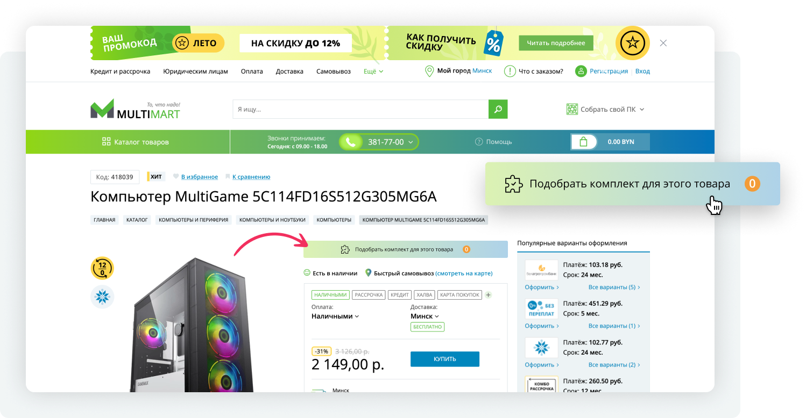The image size is (806, 418).
Task: Open 'Все варианты (5)' link
Action: click(614, 287)
